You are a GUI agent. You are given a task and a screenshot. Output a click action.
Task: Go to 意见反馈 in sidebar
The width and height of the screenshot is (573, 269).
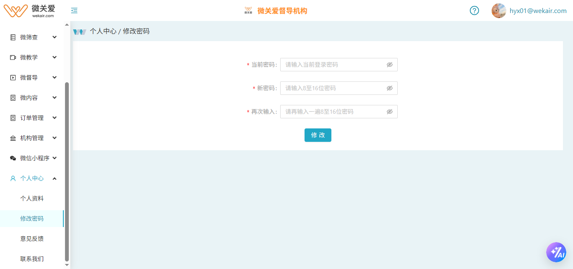(x=32, y=239)
